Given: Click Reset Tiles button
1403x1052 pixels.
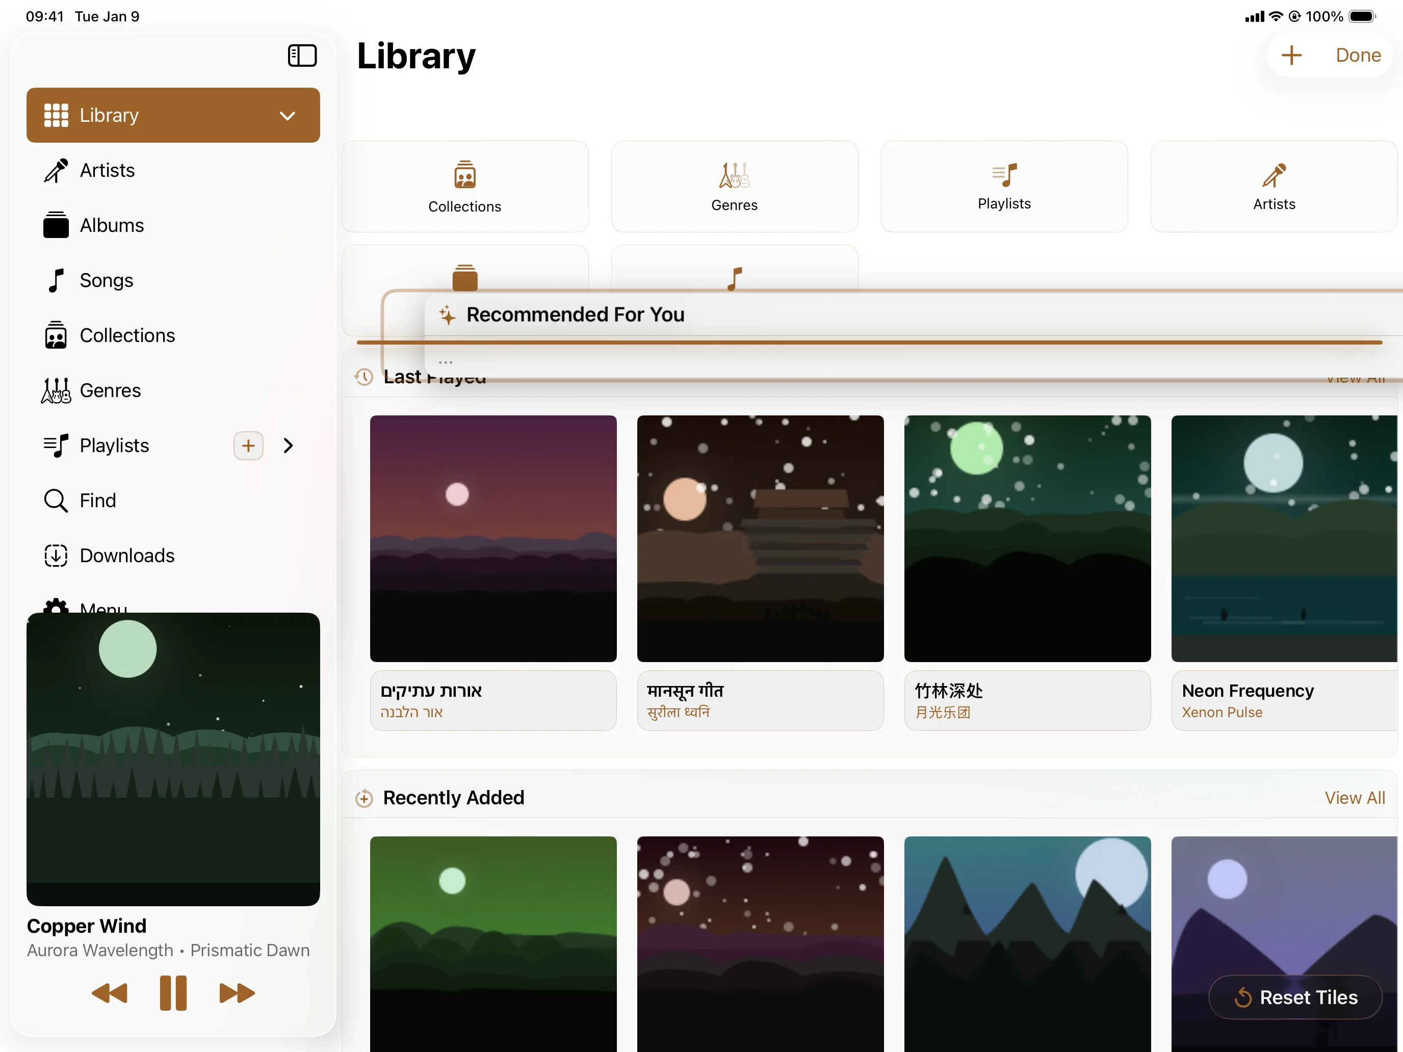Looking at the screenshot, I should (1295, 997).
